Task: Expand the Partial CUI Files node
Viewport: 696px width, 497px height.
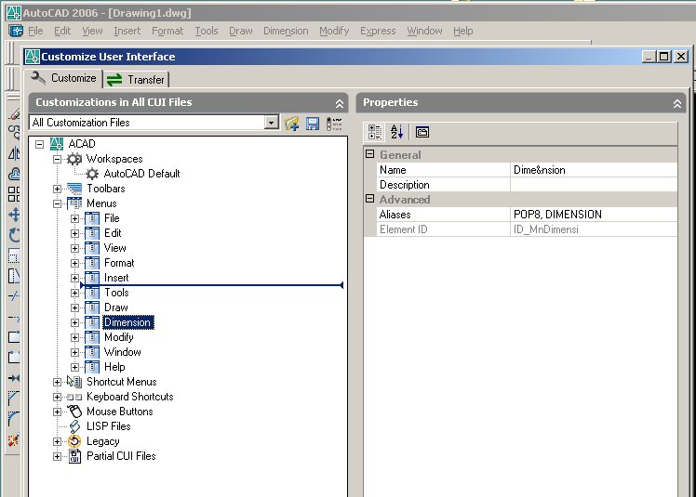Action: pyautogui.click(x=58, y=456)
